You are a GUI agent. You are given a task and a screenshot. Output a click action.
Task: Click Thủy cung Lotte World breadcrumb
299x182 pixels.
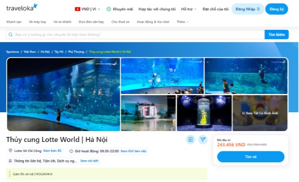(110, 51)
